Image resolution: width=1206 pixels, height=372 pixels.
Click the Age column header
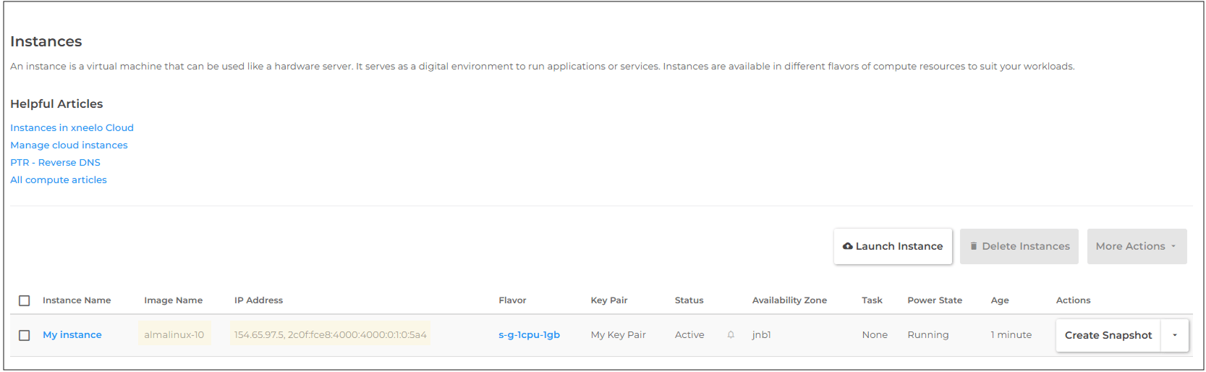(x=999, y=300)
